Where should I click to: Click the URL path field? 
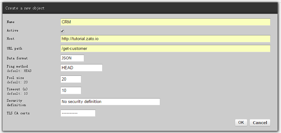point(165,49)
